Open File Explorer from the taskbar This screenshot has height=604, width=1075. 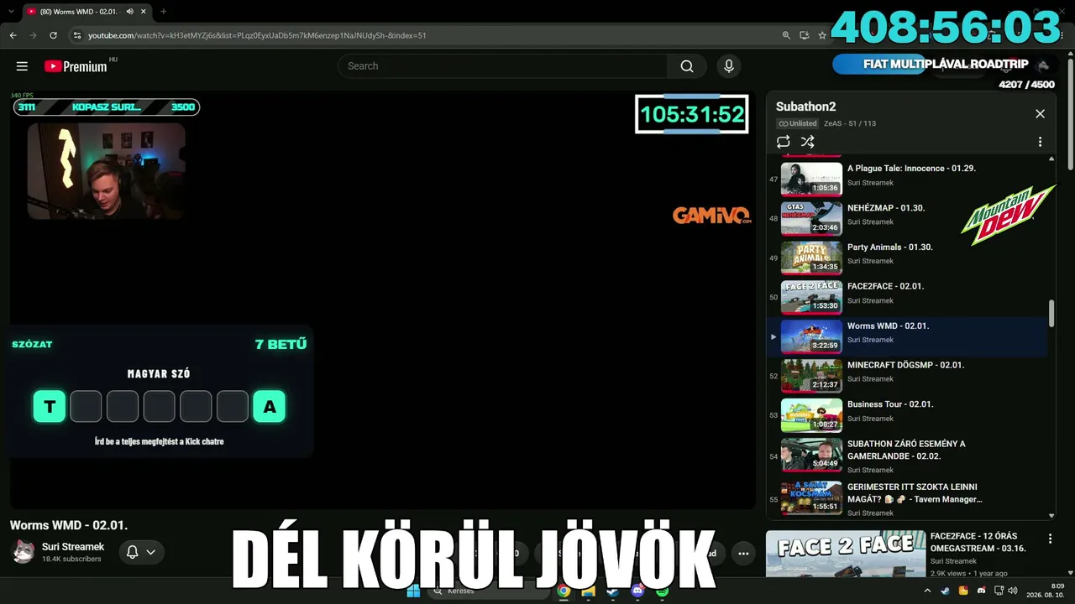pyautogui.click(x=588, y=591)
